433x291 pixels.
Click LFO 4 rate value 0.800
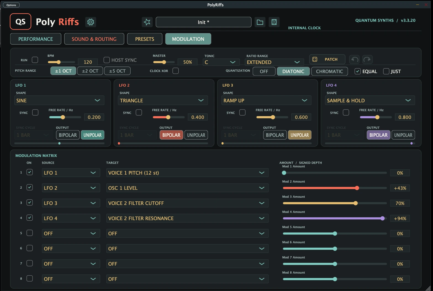405,117
